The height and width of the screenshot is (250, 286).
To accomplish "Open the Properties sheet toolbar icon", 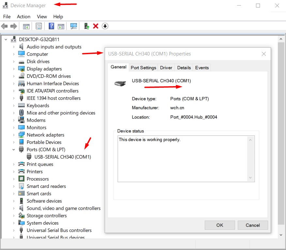I will point(39,26).
